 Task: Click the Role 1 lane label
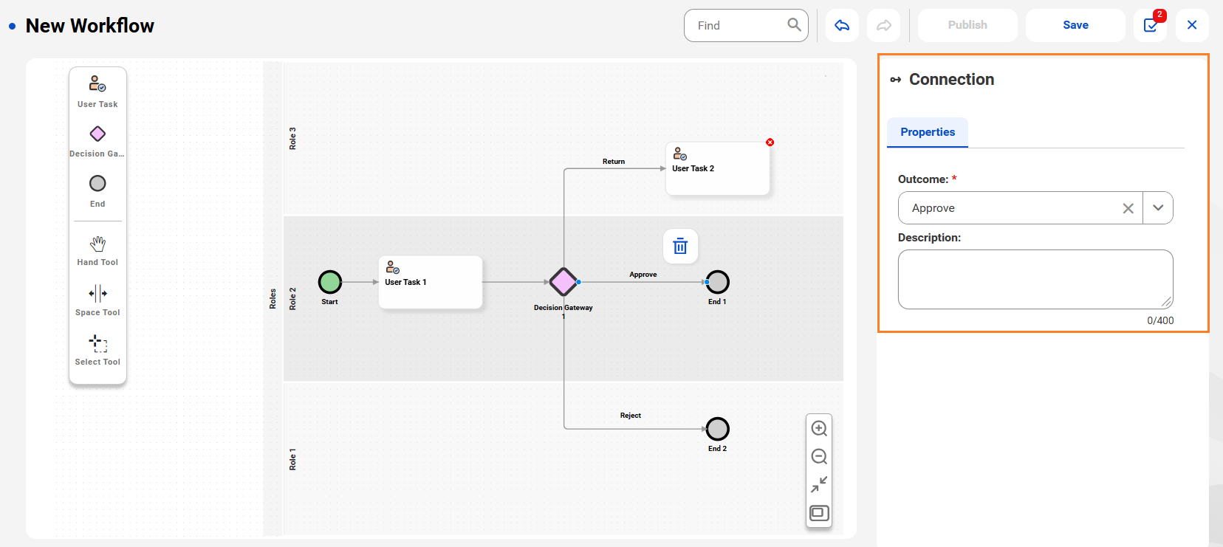pyautogui.click(x=292, y=459)
